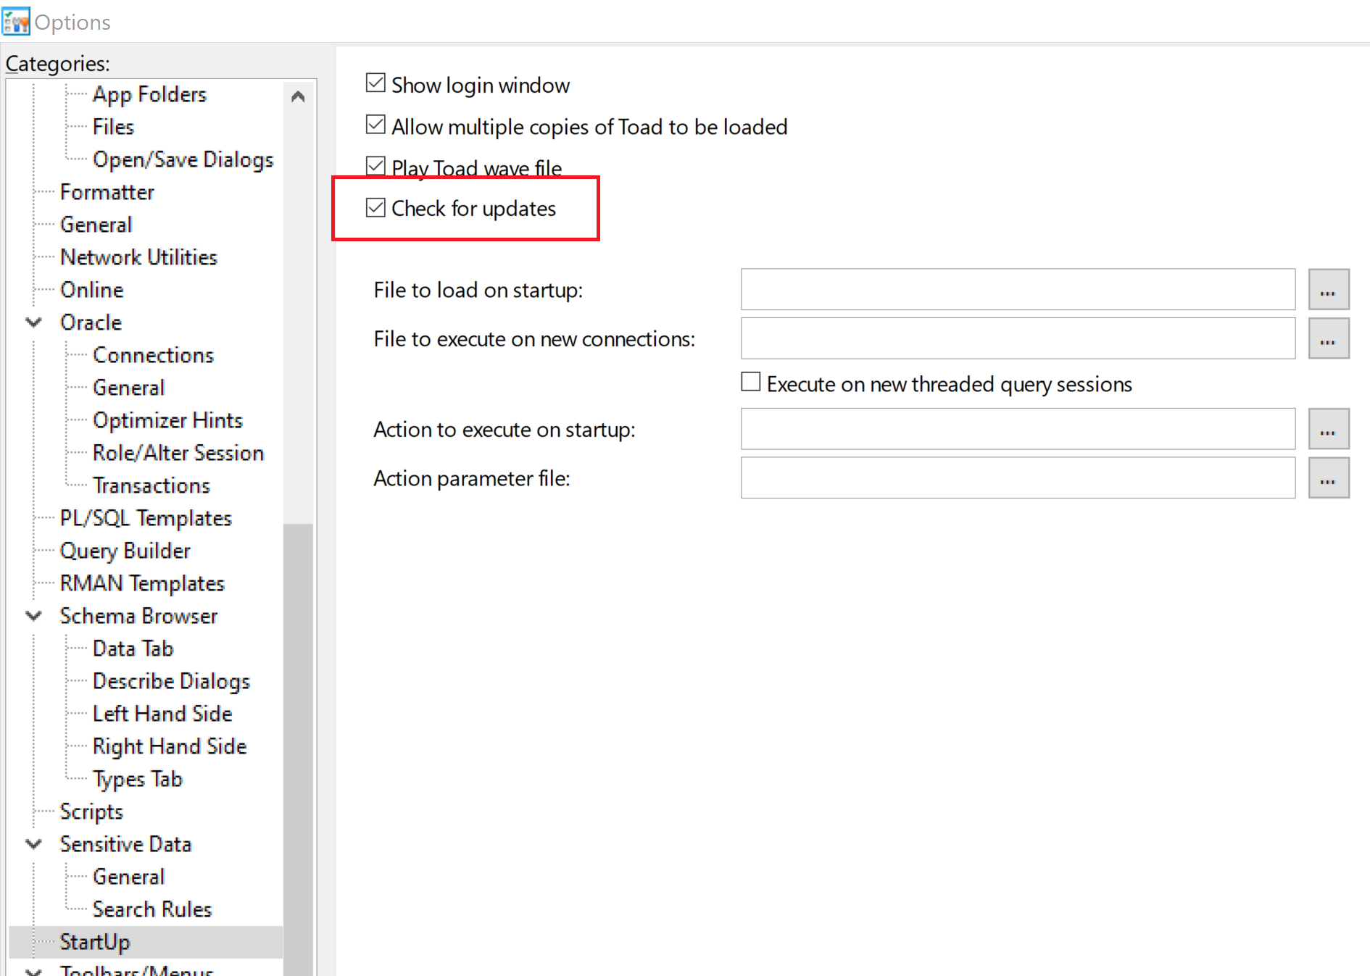Select the RMAN Templates category
This screenshot has height=976, width=1370.
tap(142, 583)
